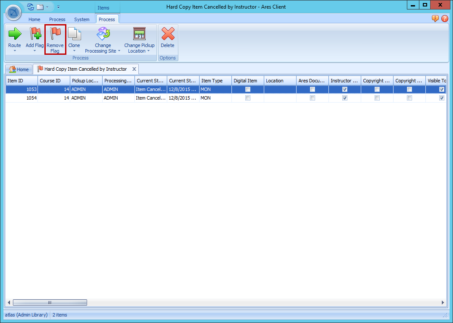Close the Hard Copy Item Cancelled tab

coord(134,69)
